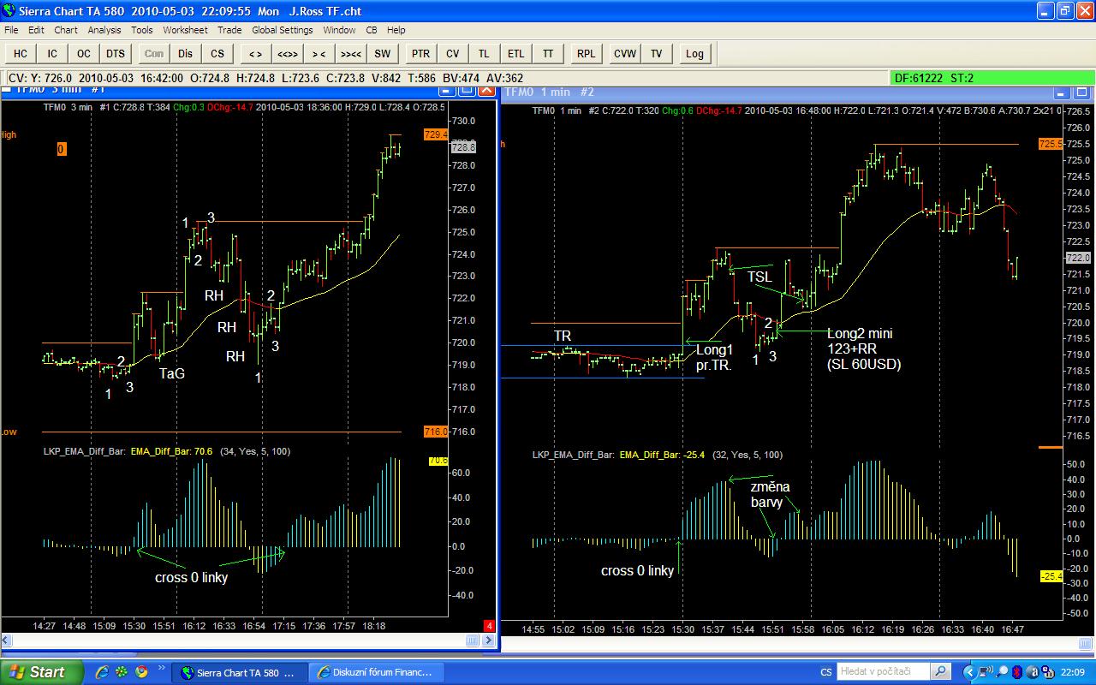Click the orange '0' box on 3 min chart
This screenshot has width=1096, height=685.
coord(62,149)
